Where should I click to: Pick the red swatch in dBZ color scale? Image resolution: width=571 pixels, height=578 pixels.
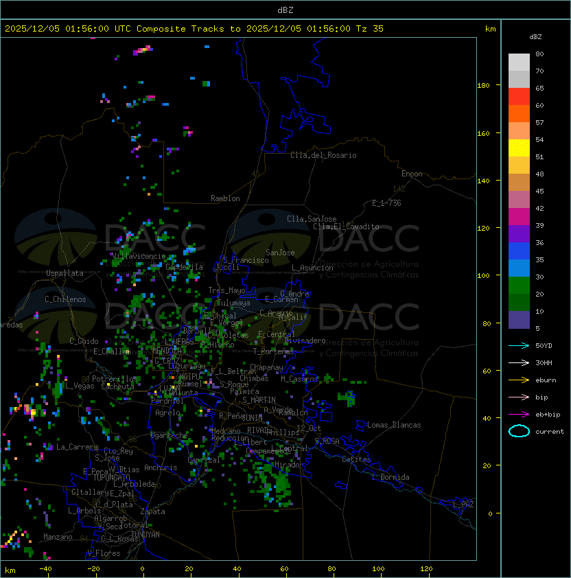tap(519, 97)
